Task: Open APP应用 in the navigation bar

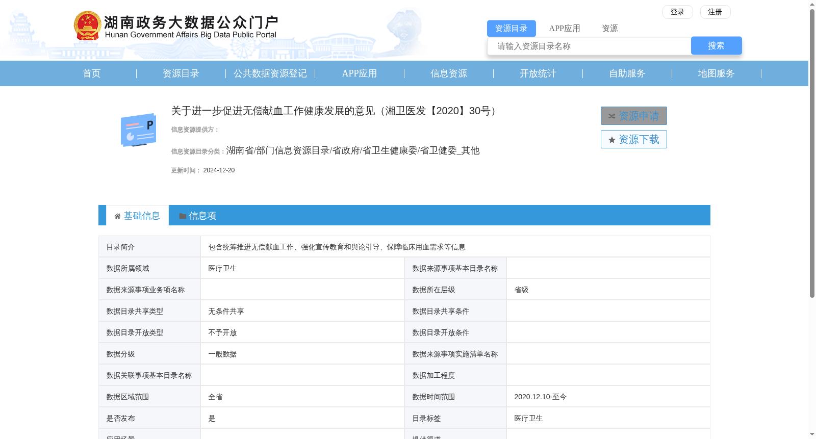Action: click(x=360, y=73)
